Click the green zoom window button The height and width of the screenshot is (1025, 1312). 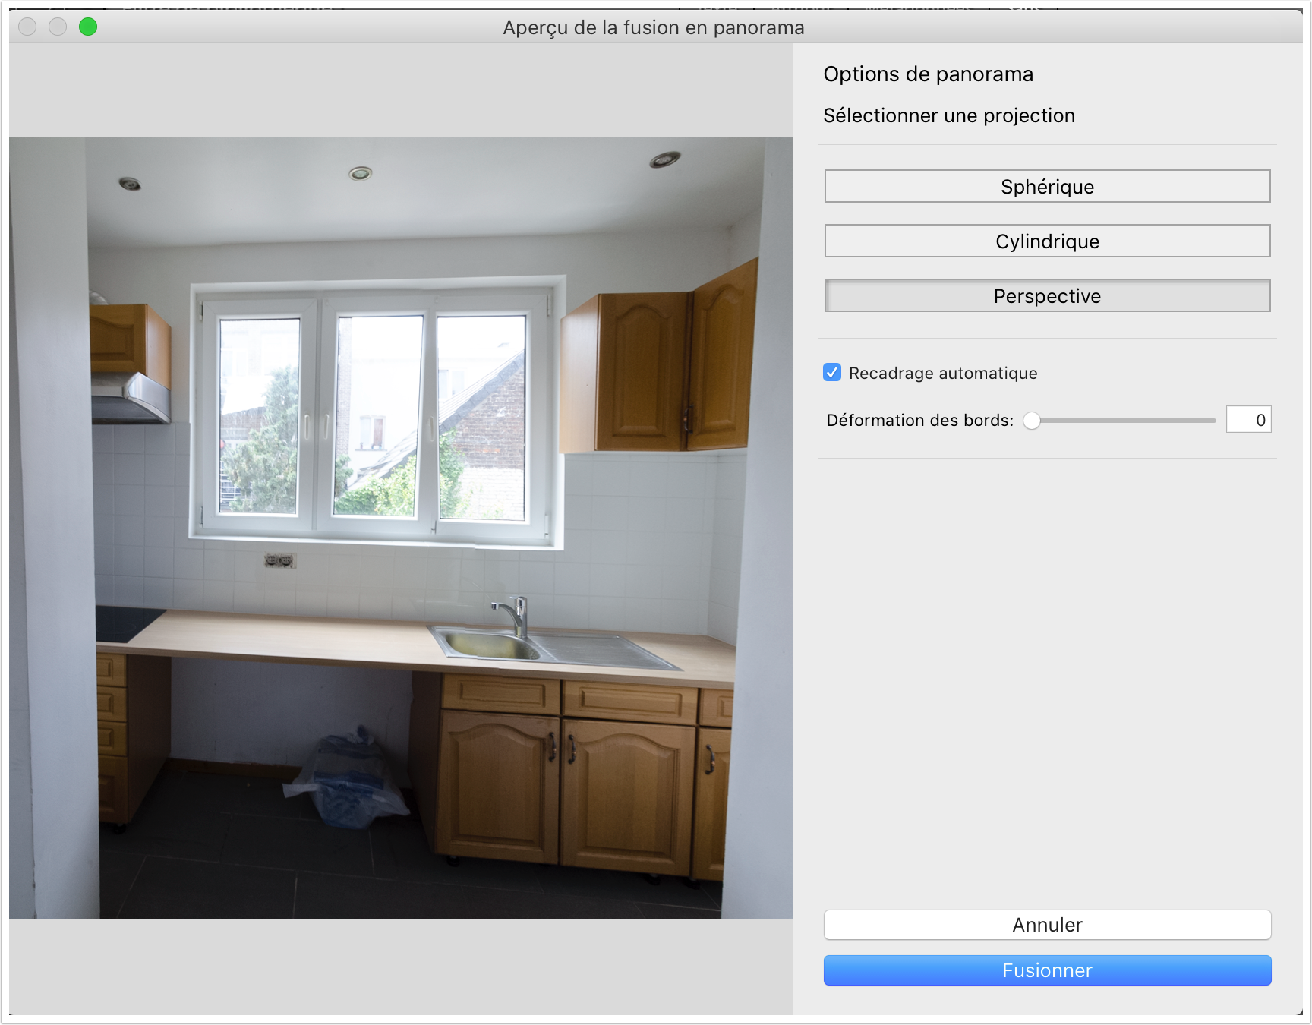(x=88, y=27)
